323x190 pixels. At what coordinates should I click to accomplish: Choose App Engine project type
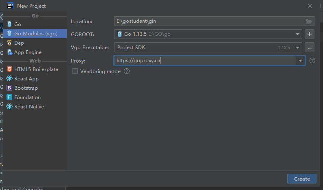[x=35, y=52]
